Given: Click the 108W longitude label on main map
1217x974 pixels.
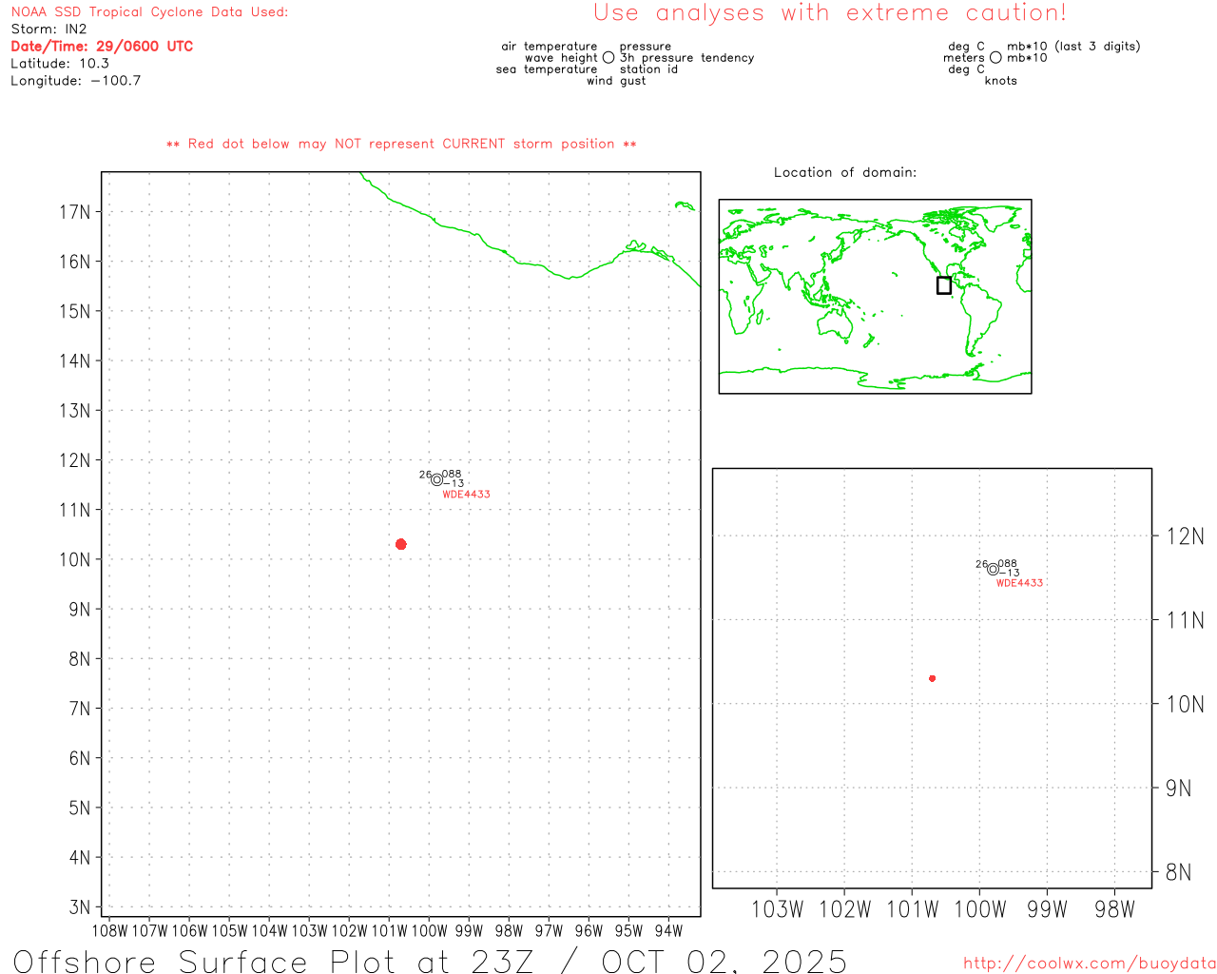Looking at the screenshot, I should coord(109,931).
